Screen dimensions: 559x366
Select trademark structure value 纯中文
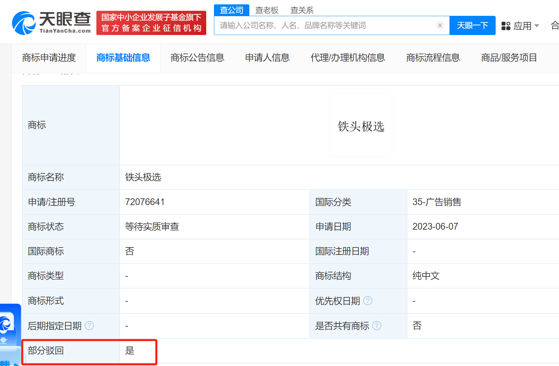tap(426, 276)
